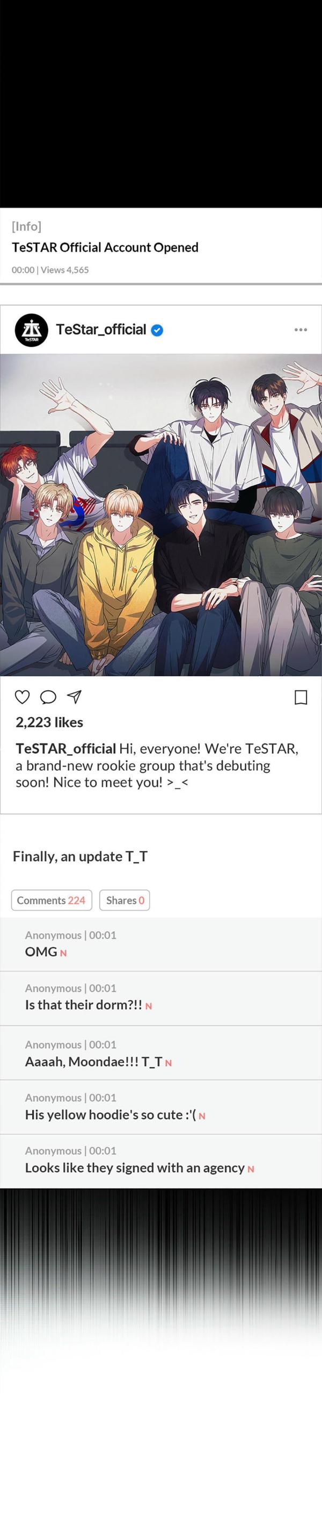The image size is (322, 1532).
Task: Share the post with paper plane icon
Action: point(74,697)
